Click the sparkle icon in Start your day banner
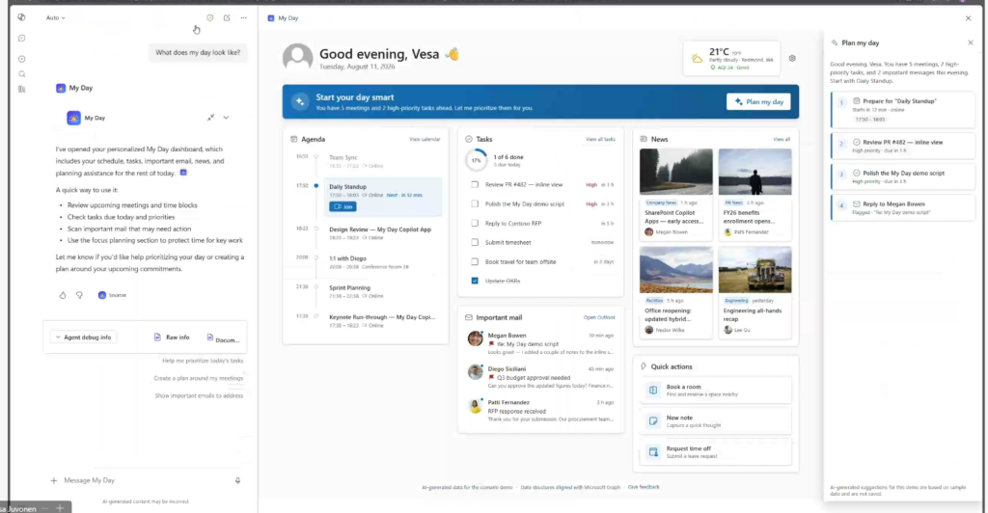This screenshot has width=988, height=513. [300, 101]
